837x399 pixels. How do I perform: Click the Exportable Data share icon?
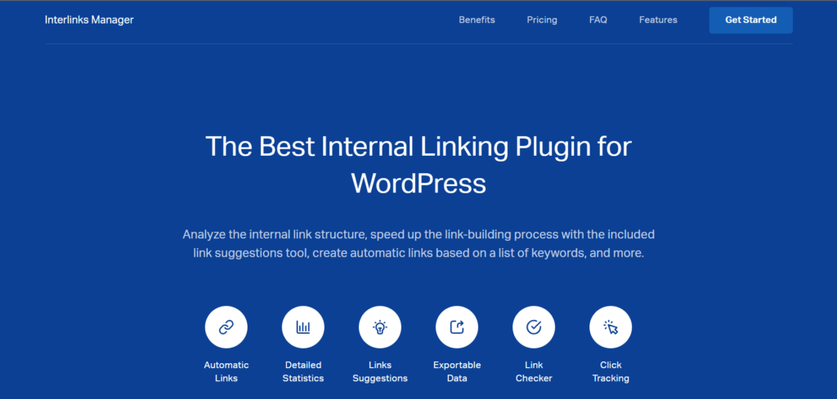456,327
